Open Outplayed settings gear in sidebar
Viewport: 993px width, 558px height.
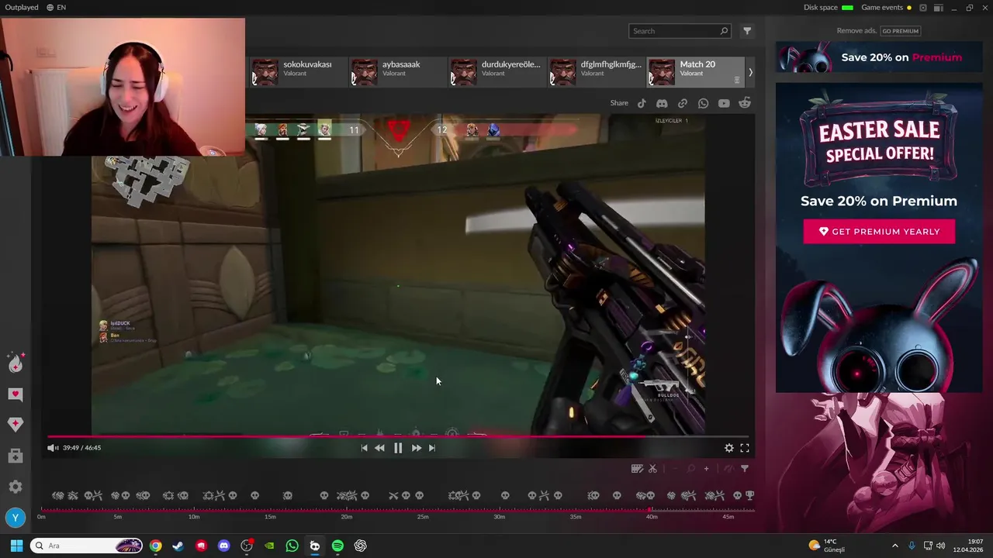(16, 487)
